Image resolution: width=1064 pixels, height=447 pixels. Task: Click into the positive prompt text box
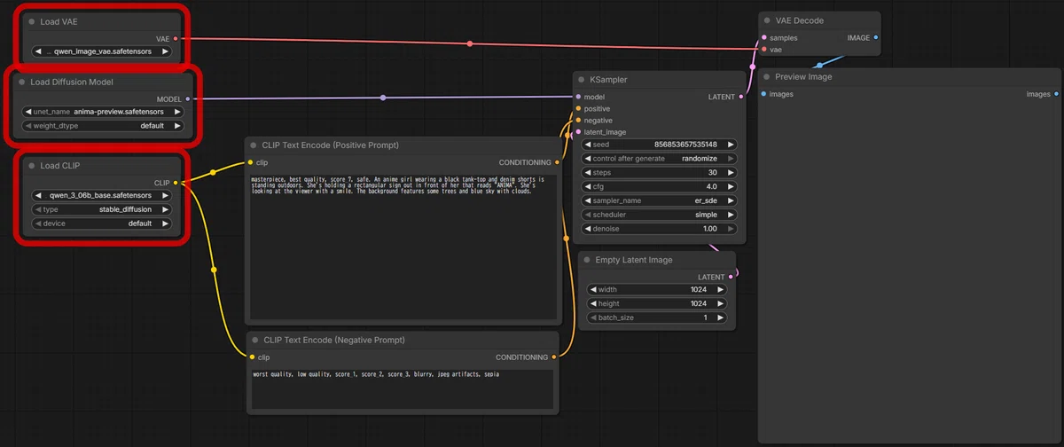coord(403,247)
